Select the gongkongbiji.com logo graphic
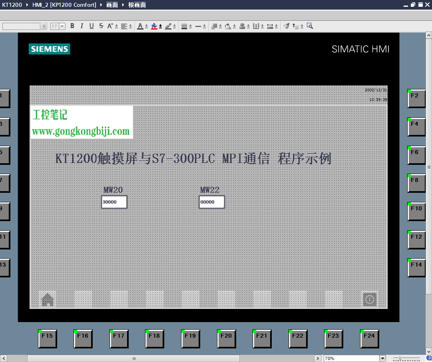The image size is (432, 362). point(81,122)
